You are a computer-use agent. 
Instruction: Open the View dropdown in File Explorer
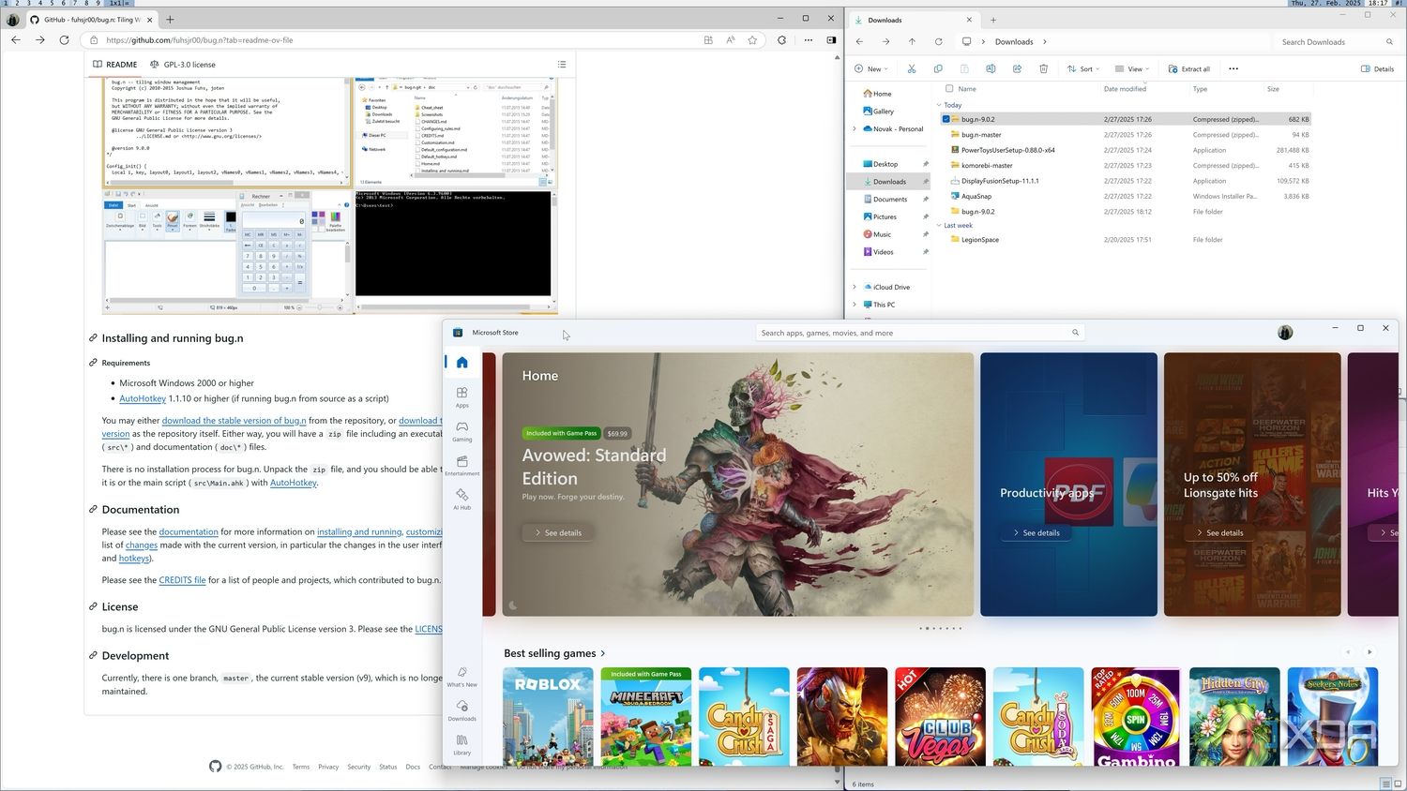coord(1133,68)
